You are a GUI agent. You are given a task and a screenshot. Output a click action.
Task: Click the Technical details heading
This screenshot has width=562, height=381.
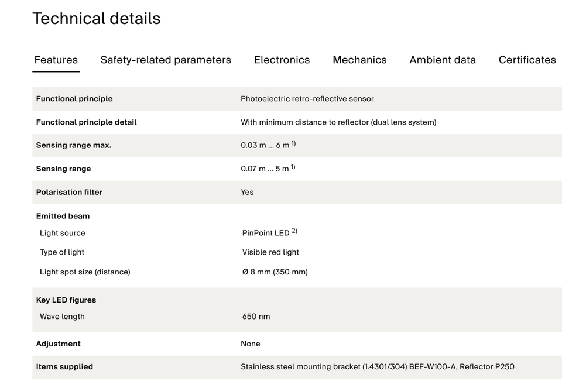(x=97, y=19)
